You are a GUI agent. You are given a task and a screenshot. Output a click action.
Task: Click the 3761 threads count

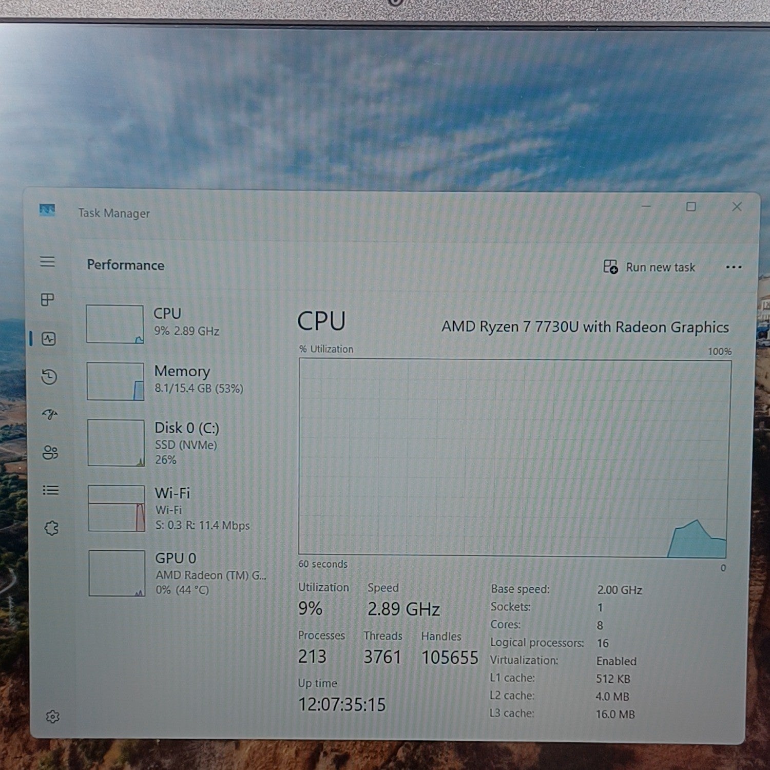point(382,657)
